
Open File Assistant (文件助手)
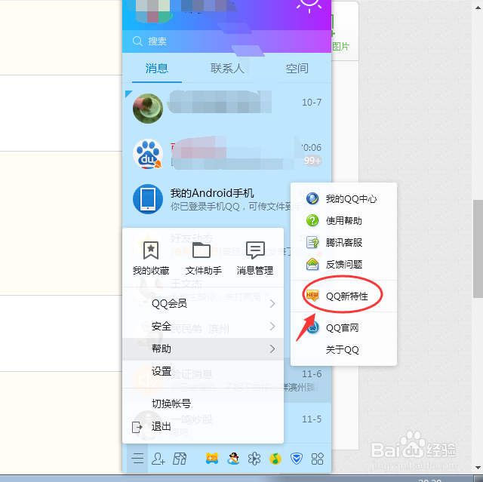[x=203, y=258]
